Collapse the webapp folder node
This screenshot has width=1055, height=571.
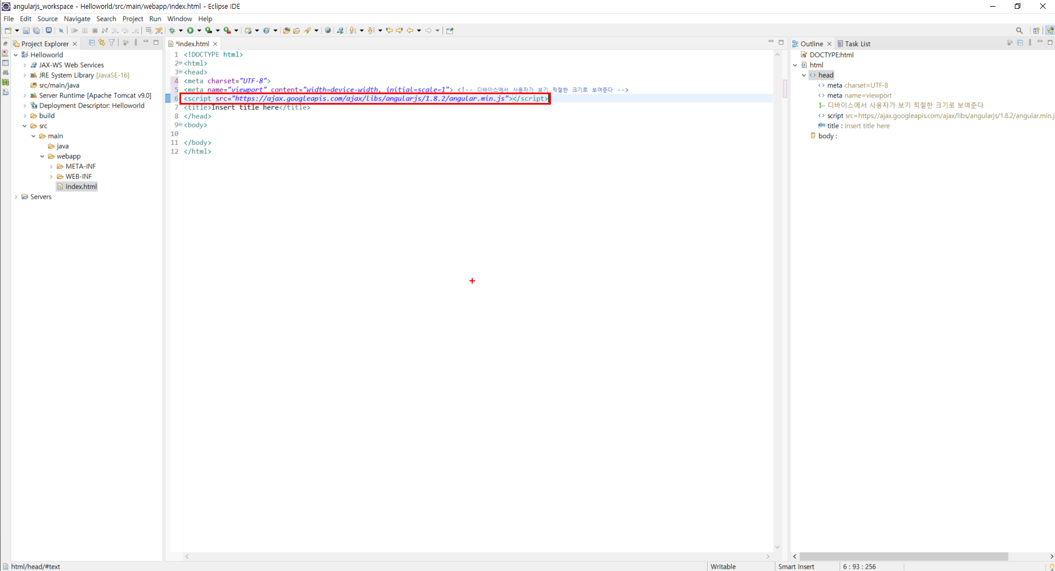point(42,156)
